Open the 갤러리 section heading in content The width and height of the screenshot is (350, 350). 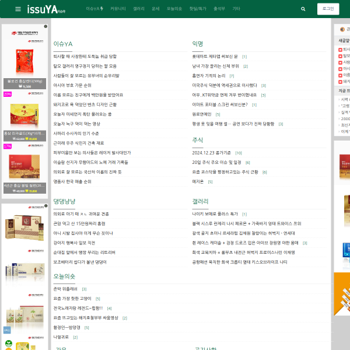tap(200, 201)
